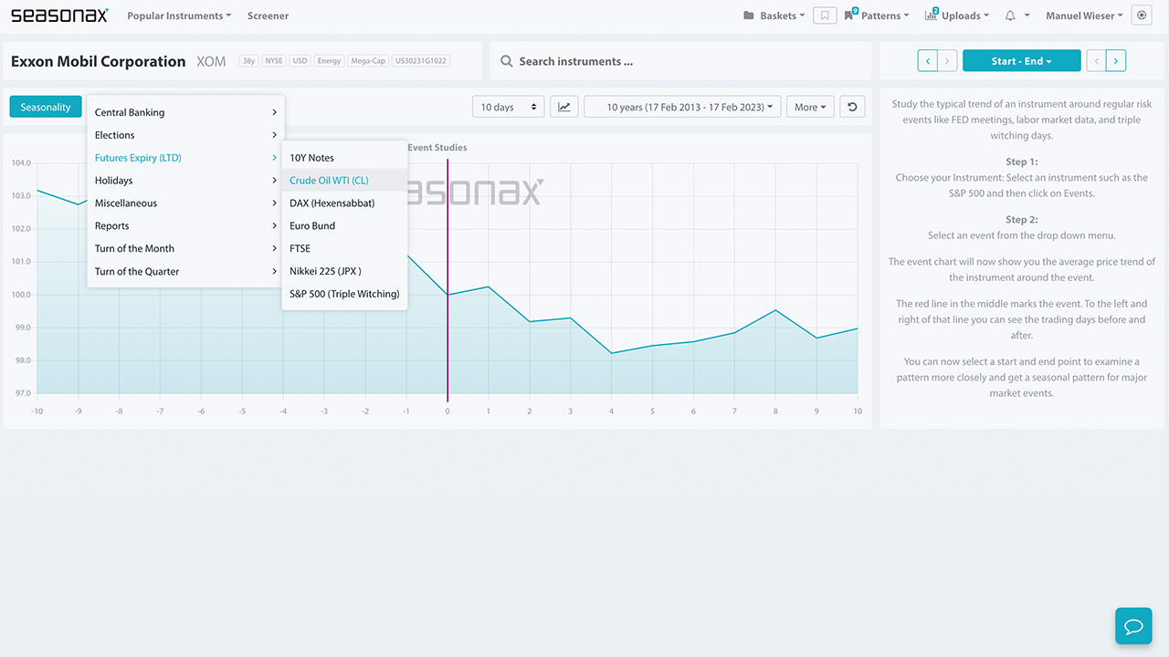The height and width of the screenshot is (657, 1169).
Task: Open the 10 years date range dropdown
Action: [x=680, y=106]
